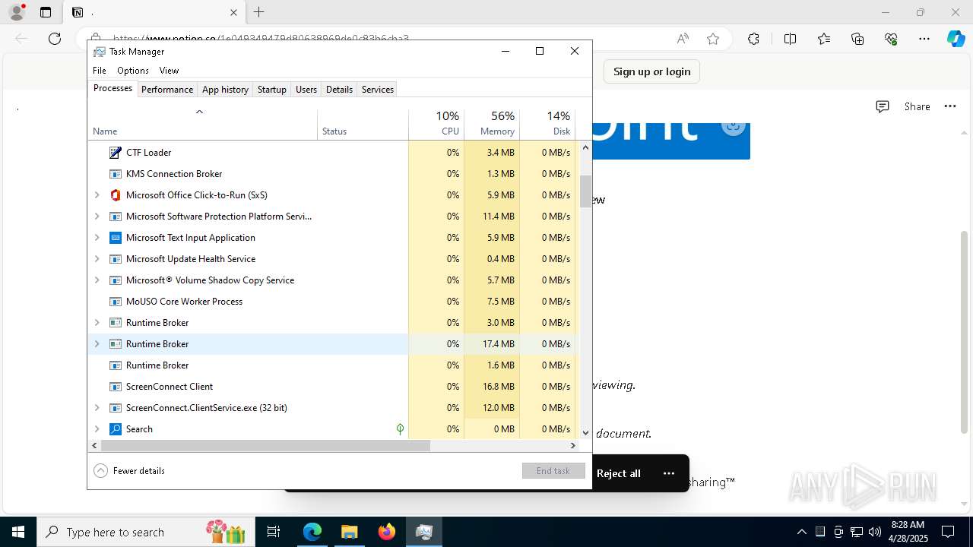
Task: Open a new browser tab
Action: tap(259, 12)
